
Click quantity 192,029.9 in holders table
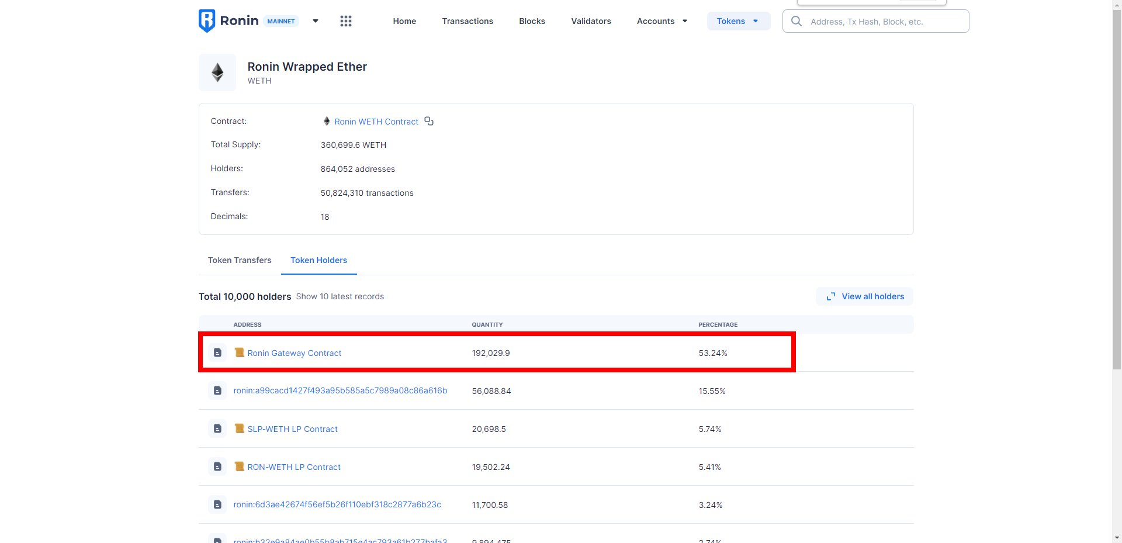coord(491,353)
